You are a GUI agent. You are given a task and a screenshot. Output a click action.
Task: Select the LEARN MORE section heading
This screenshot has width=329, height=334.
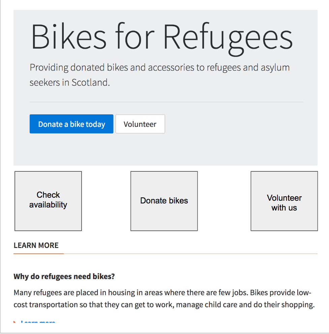pos(36,245)
